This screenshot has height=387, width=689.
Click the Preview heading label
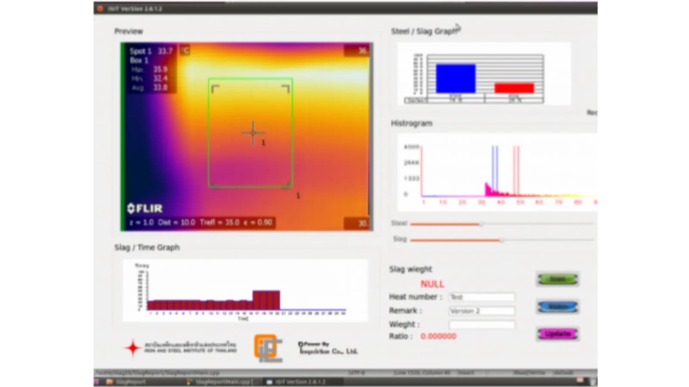pyautogui.click(x=128, y=31)
